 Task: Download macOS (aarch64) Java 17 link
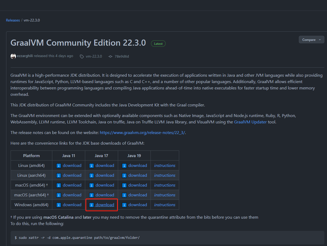[105, 195]
